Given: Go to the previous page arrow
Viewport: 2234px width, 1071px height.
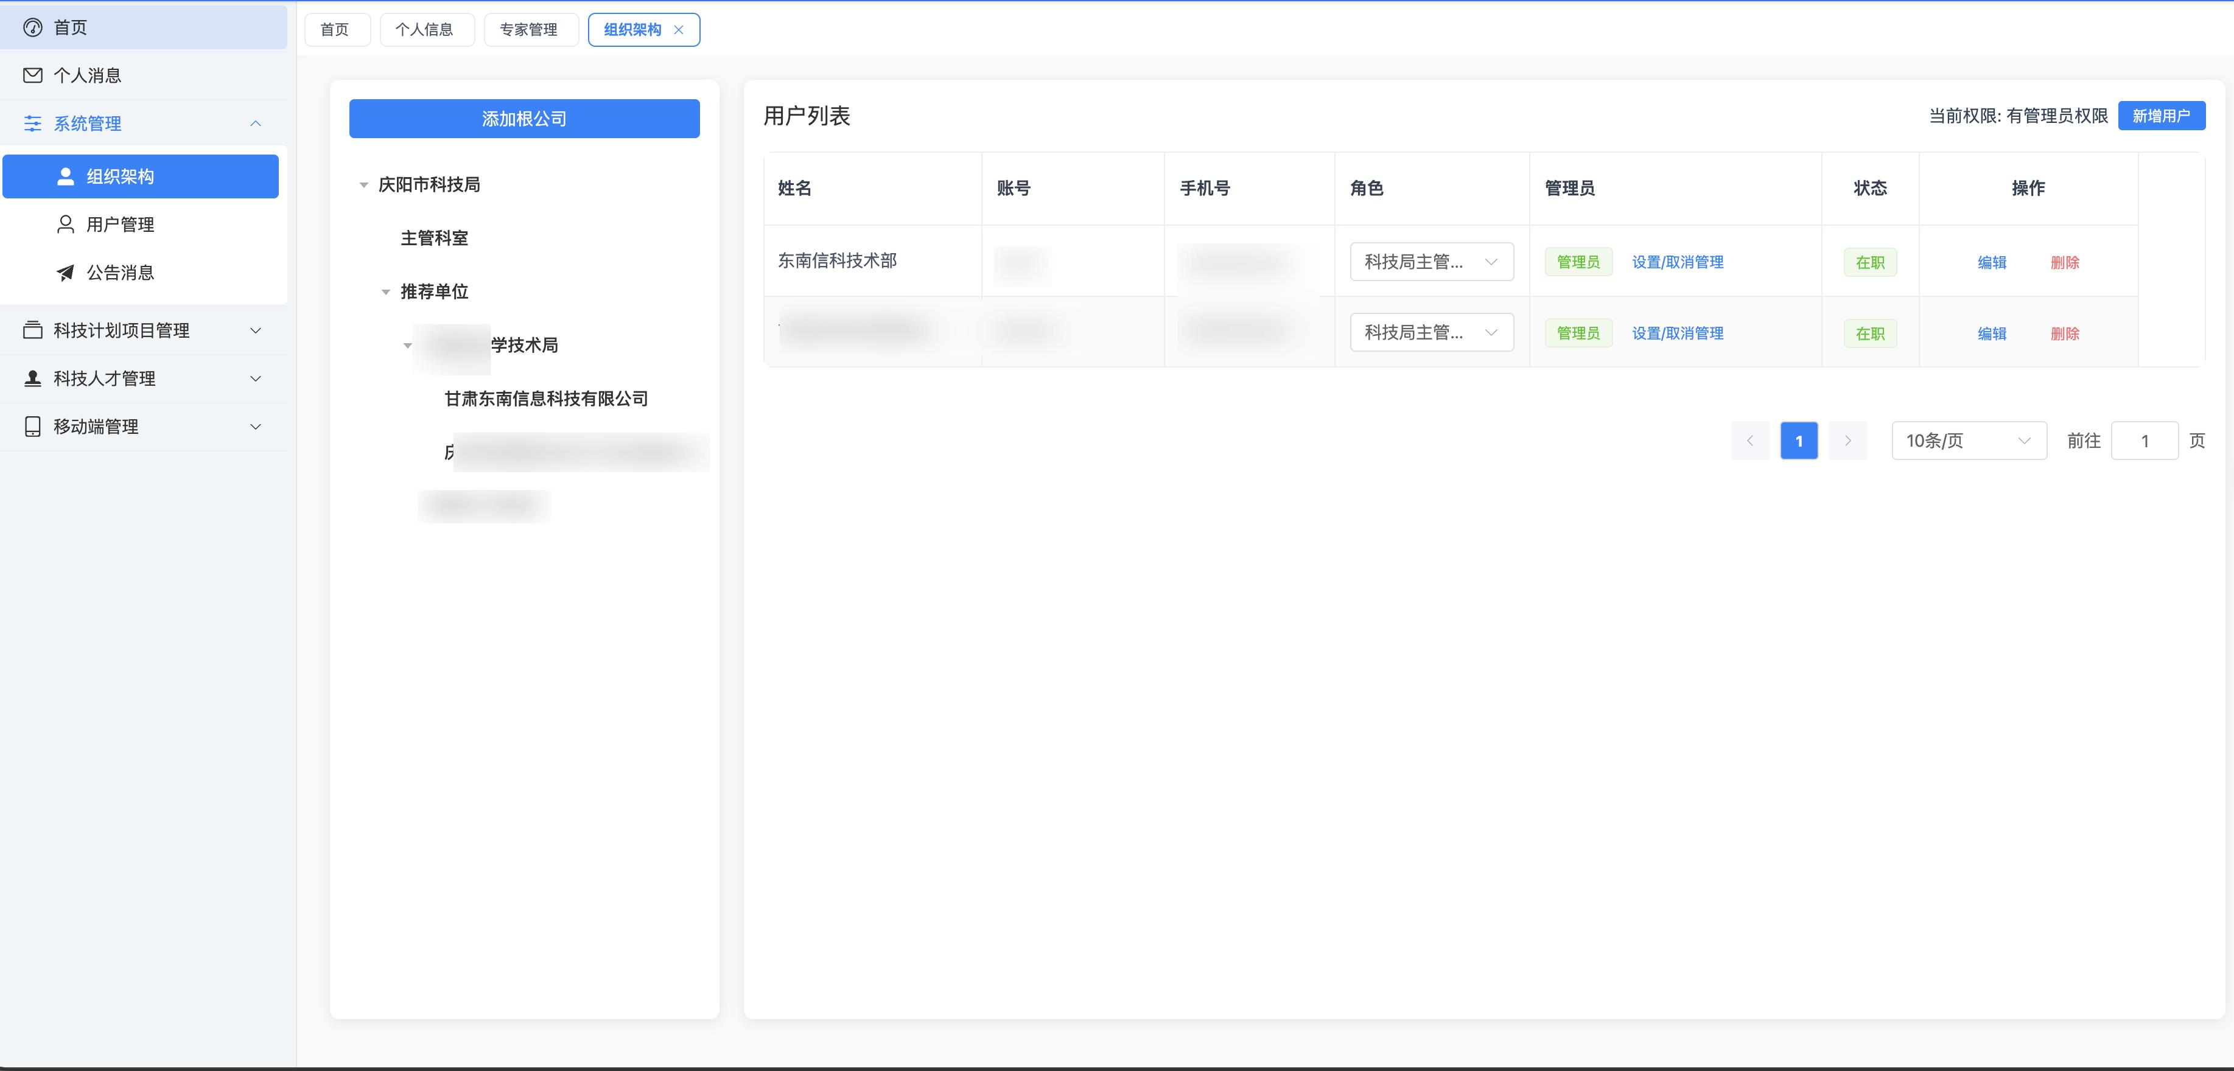Looking at the screenshot, I should 1750,441.
